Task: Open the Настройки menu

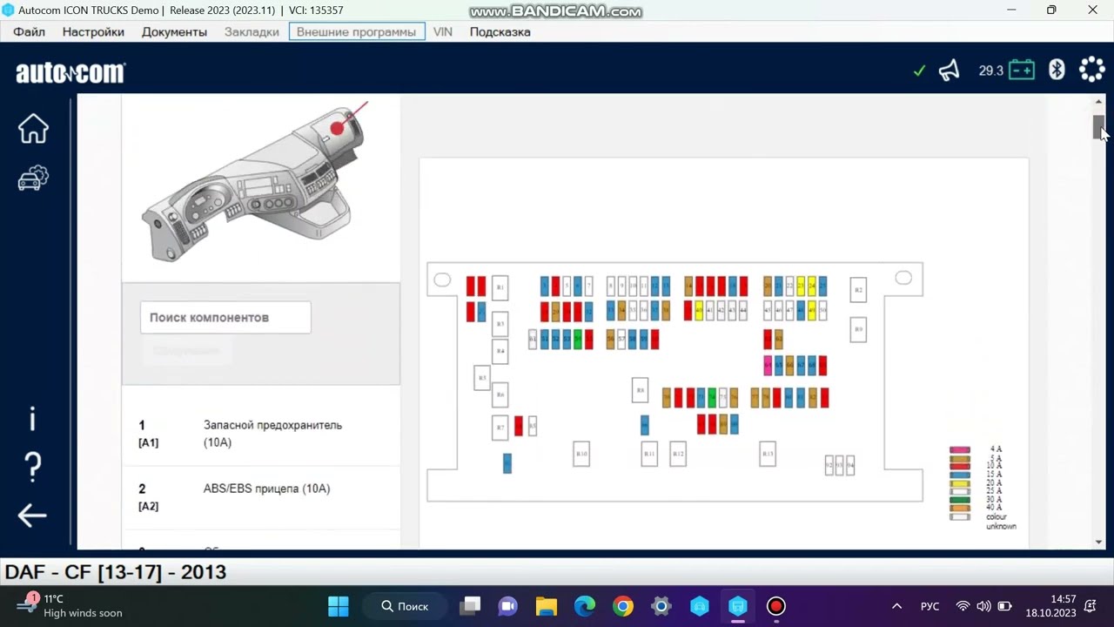Action: (93, 31)
